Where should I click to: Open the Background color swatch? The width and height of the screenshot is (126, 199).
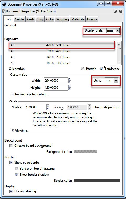click(x=85, y=152)
